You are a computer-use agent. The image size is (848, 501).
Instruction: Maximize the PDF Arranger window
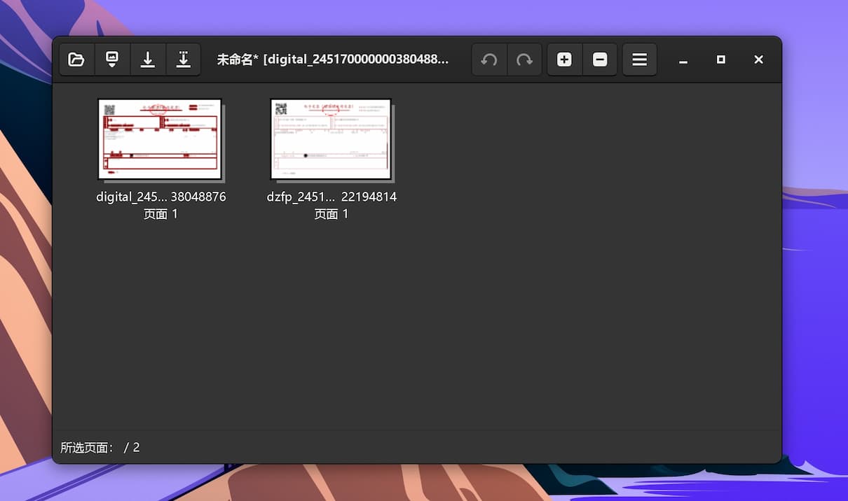720,60
